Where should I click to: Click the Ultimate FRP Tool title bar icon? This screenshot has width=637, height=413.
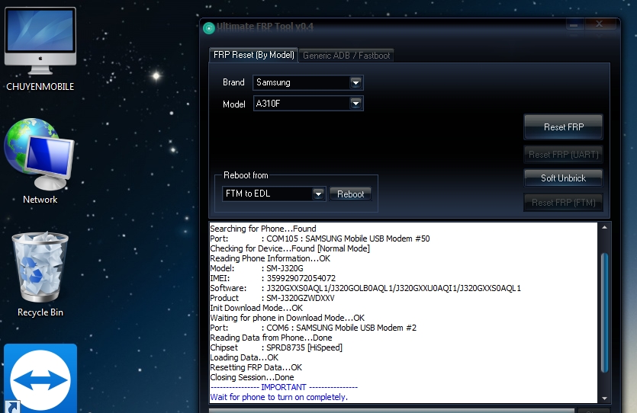[x=209, y=28]
